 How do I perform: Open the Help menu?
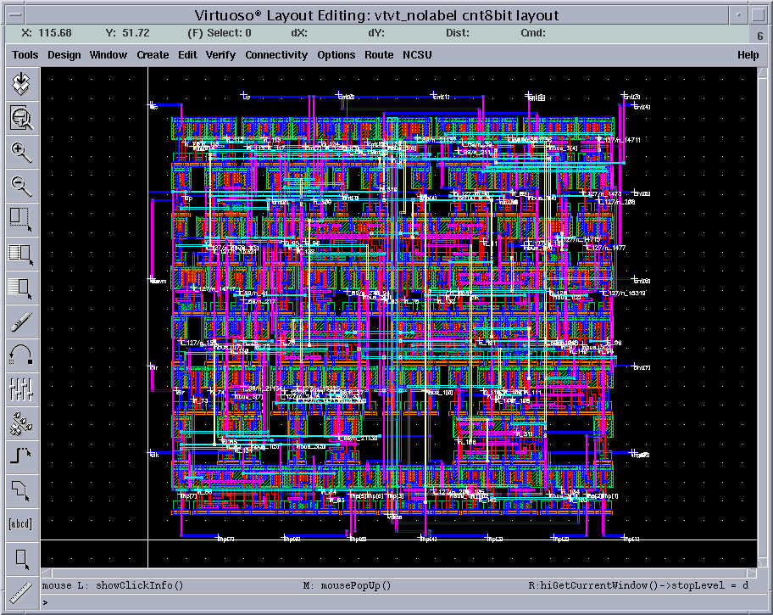(748, 55)
